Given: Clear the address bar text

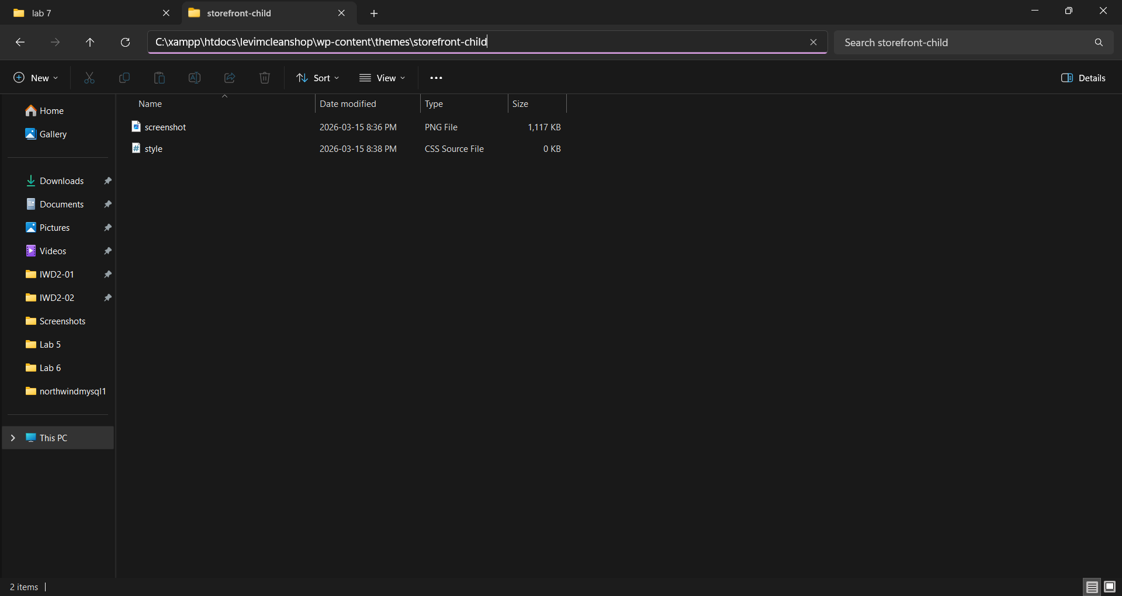Looking at the screenshot, I should tap(813, 42).
